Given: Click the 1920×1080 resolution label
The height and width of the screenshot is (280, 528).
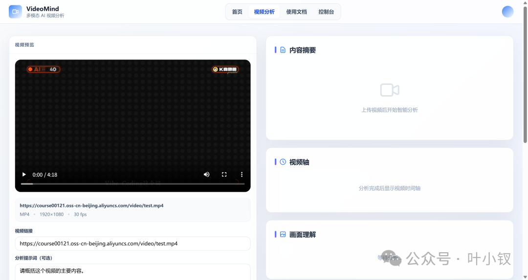Looking at the screenshot, I should [x=51, y=215].
